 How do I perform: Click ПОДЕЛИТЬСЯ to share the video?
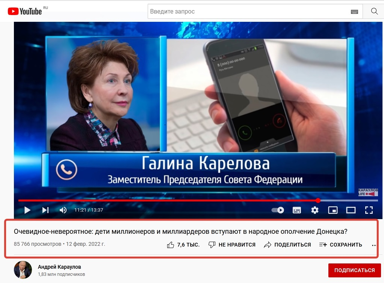287,245
